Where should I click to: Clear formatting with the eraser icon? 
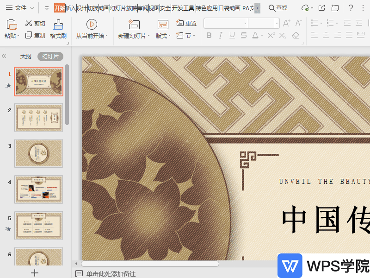point(296,35)
